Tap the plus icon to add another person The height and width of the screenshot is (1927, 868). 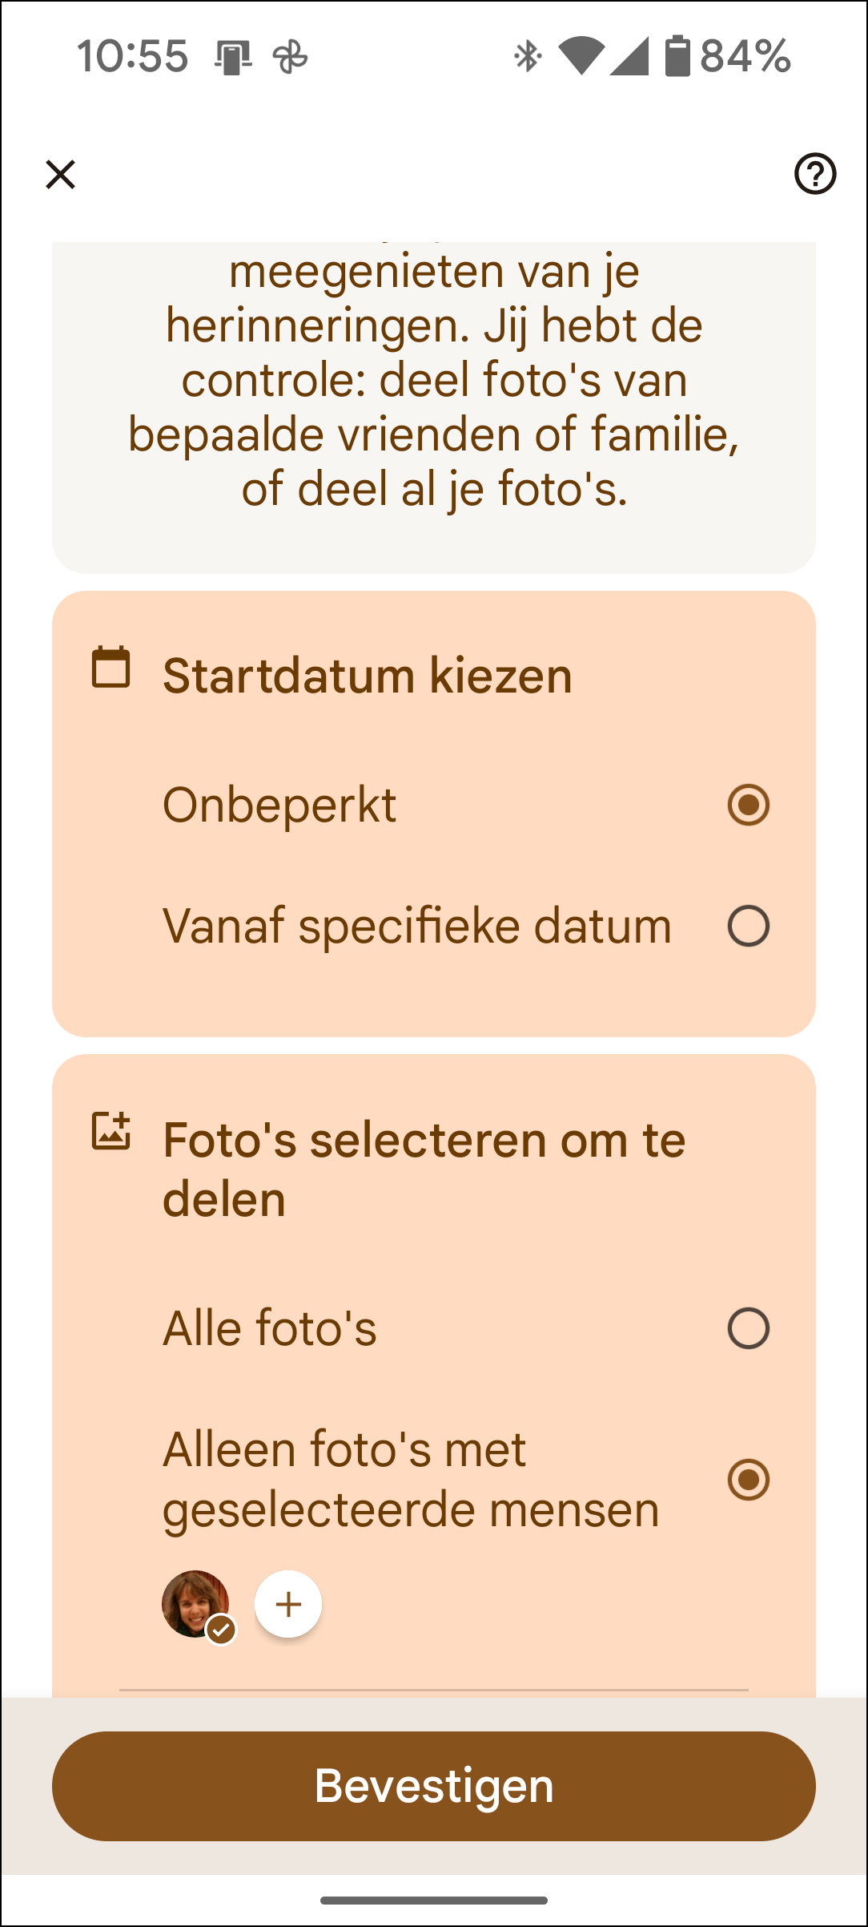tap(288, 1604)
